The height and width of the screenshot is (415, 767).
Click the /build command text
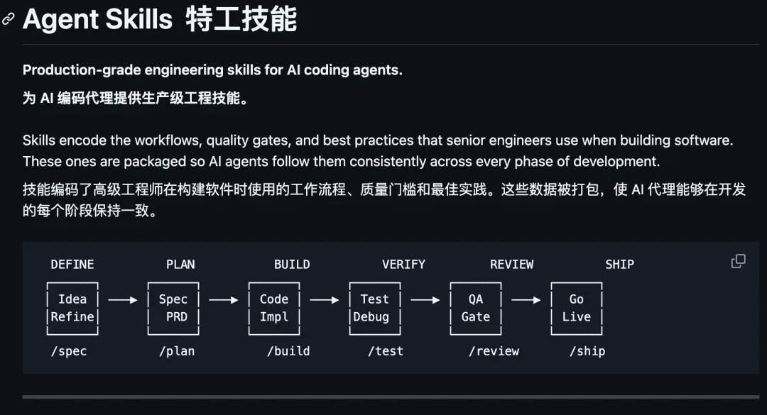(x=288, y=351)
